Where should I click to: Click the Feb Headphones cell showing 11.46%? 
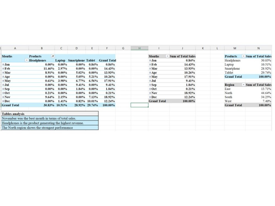(x=42, y=69)
